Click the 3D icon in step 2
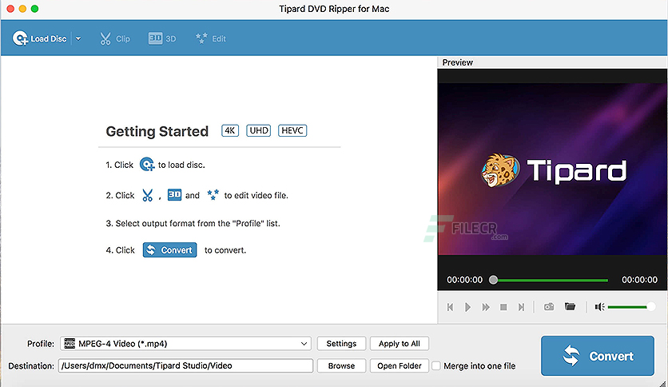The width and height of the screenshot is (668, 387). coord(174,195)
